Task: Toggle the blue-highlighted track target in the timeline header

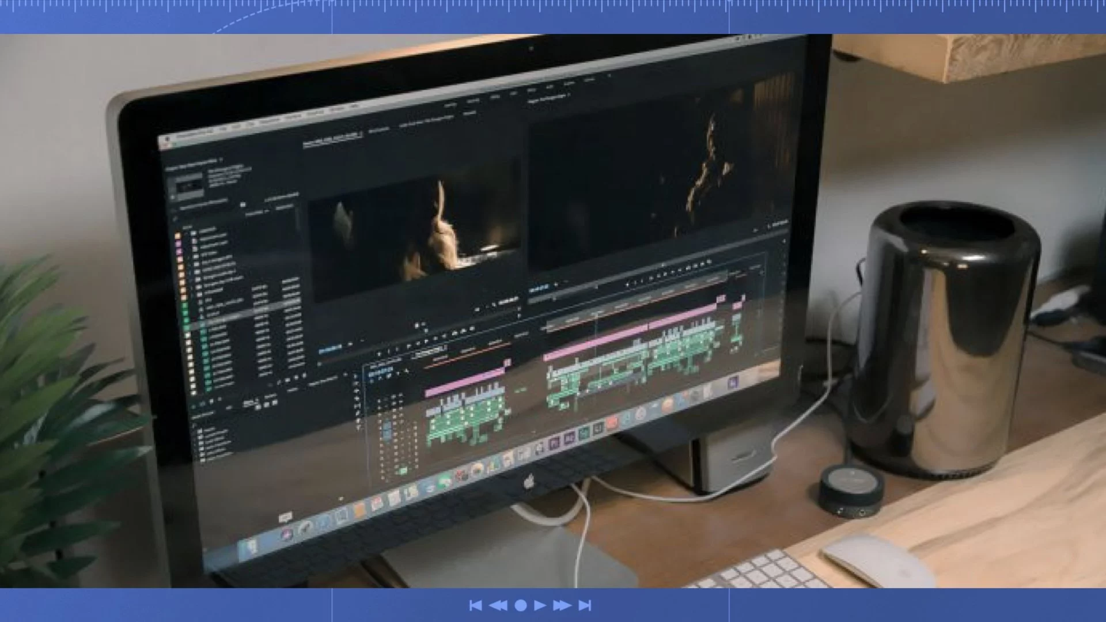Action: 387,429
